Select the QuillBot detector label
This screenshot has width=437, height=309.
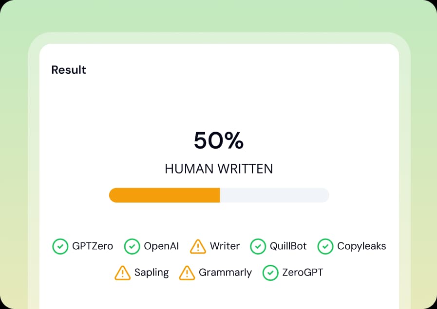tap(288, 246)
